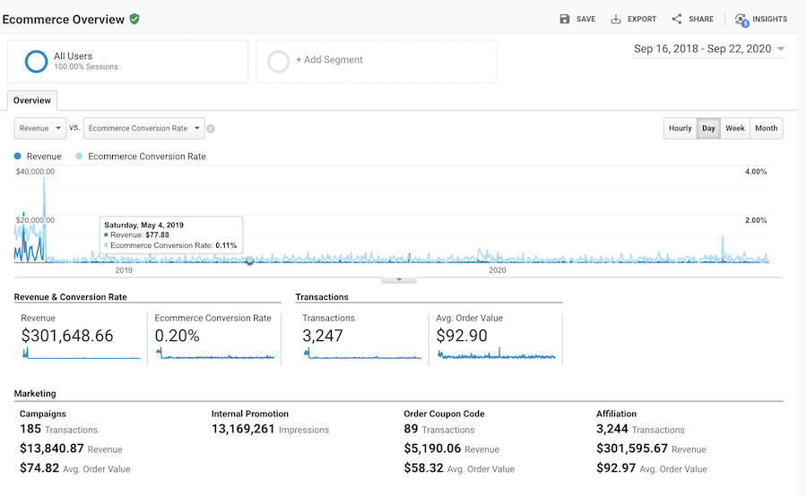Click the Avg. Order Value sparkline

tap(497, 353)
